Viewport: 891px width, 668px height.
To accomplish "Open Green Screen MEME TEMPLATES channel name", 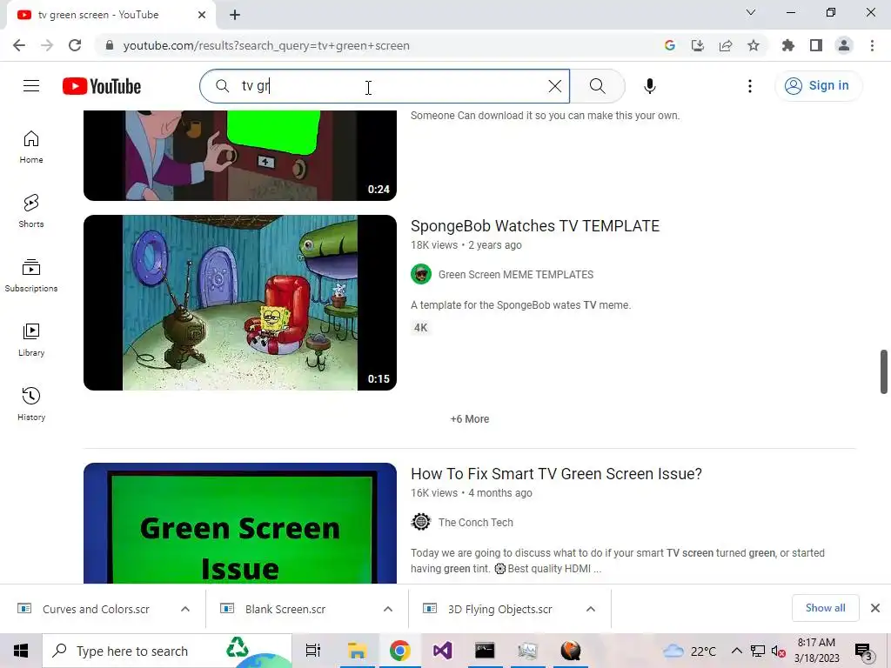I will point(516,275).
